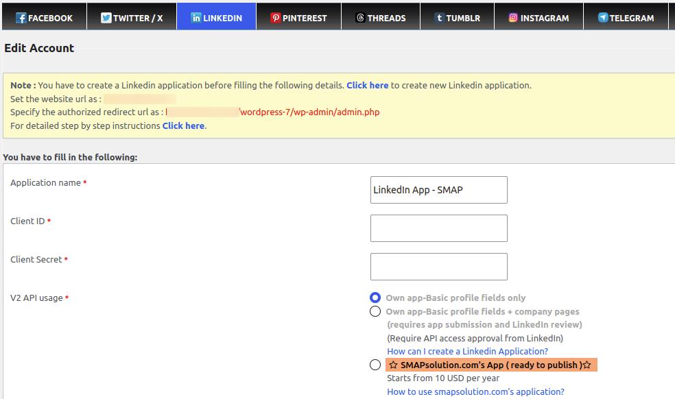The width and height of the screenshot is (675, 399).
Task: Focus the Application name input field
Action: pyautogui.click(x=438, y=190)
